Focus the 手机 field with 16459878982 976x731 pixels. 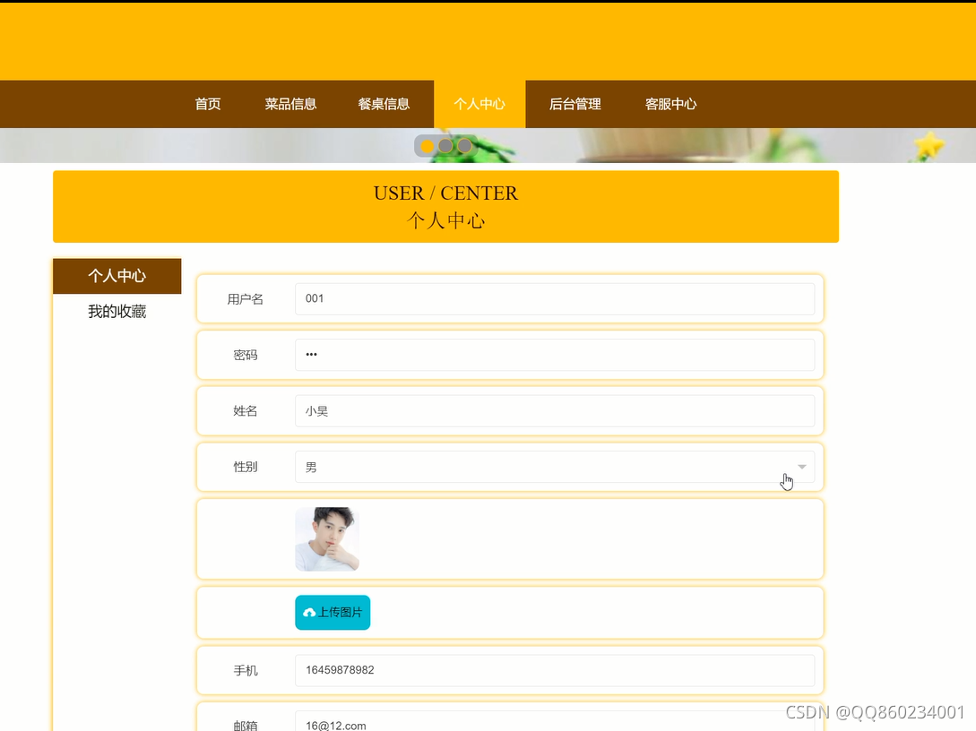pyautogui.click(x=555, y=670)
